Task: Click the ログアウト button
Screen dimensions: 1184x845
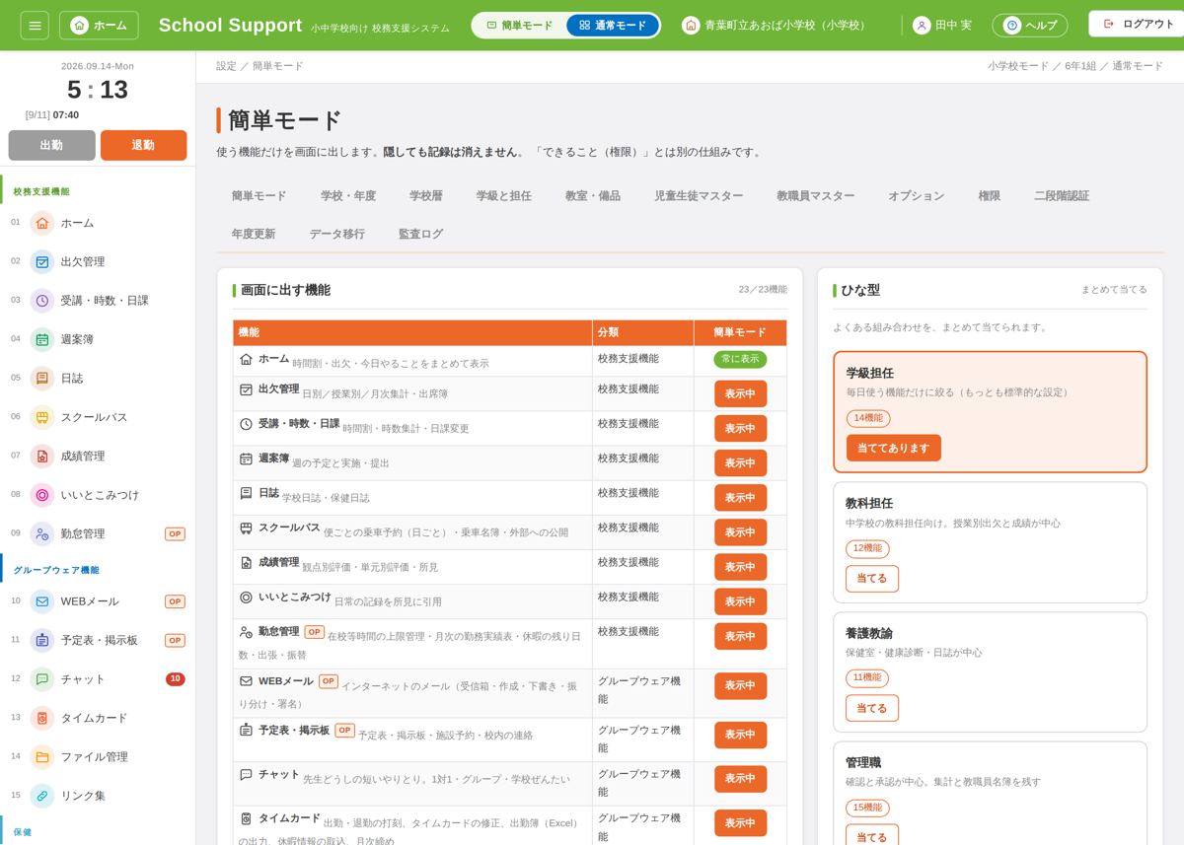Action: click(x=1139, y=24)
